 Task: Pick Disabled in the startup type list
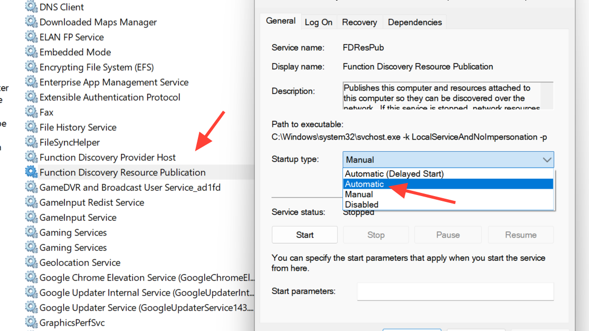362,205
